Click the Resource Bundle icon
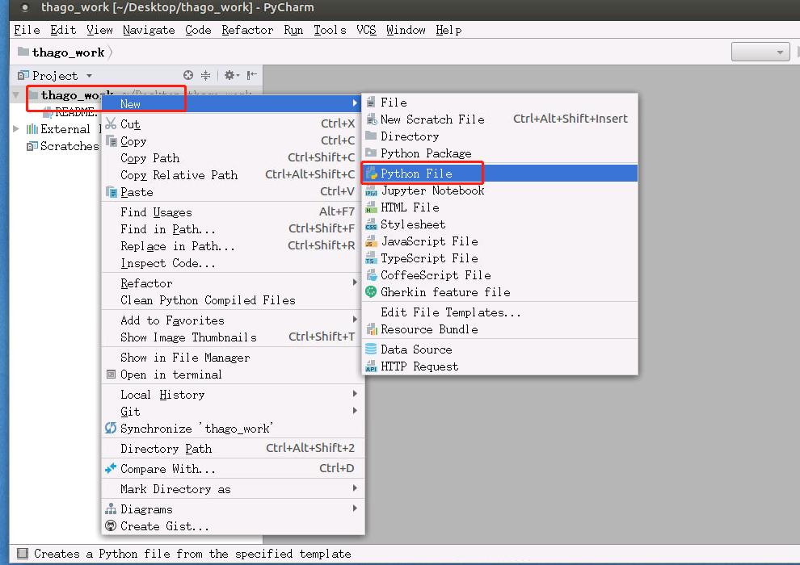The width and height of the screenshot is (800, 565). click(x=372, y=329)
